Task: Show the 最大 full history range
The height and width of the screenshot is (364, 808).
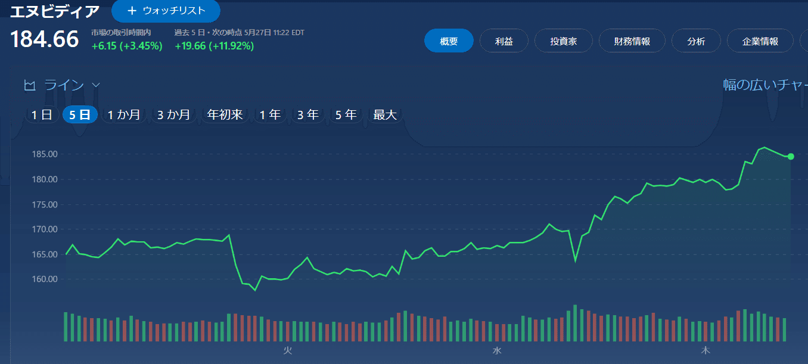Action: [385, 115]
